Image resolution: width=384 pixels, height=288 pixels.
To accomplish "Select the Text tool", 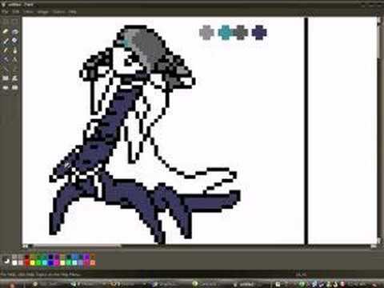I will [15, 59].
